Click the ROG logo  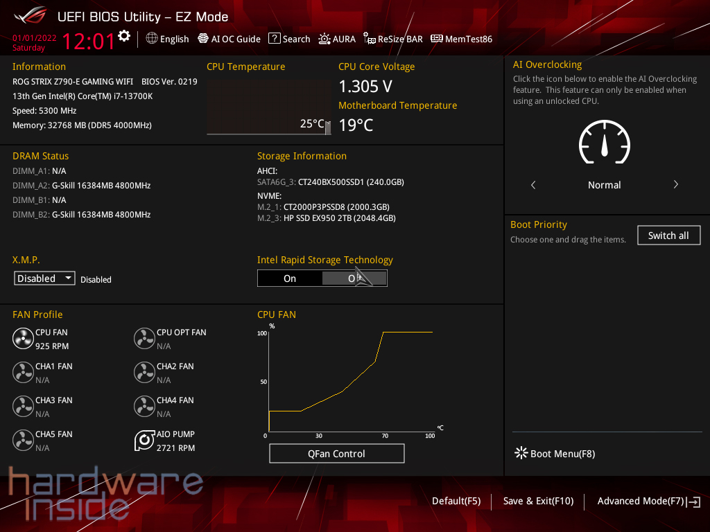(30, 16)
